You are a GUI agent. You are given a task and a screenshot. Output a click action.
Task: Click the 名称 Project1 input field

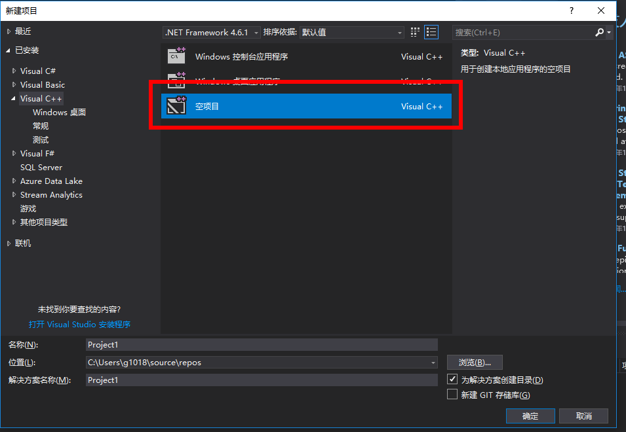[x=262, y=345]
